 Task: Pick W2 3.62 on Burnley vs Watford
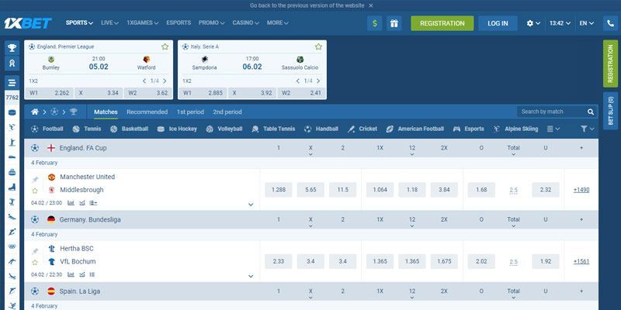point(148,93)
